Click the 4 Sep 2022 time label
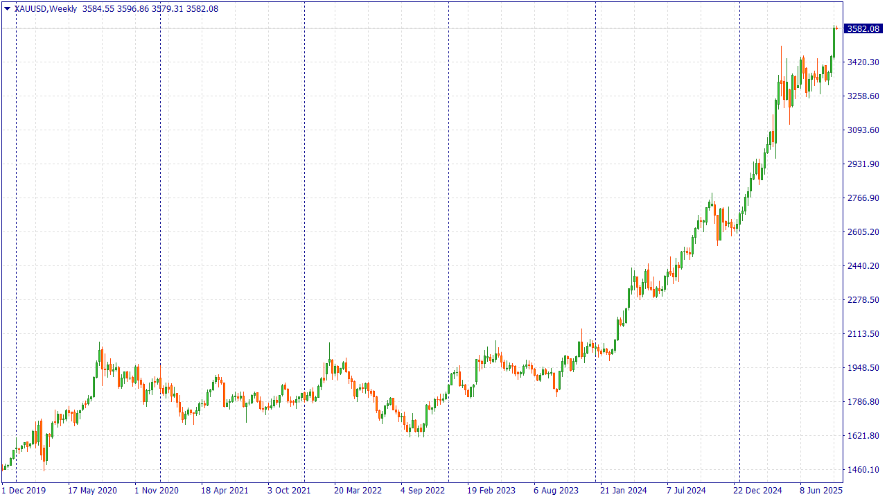Image resolution: width=887 pixels, height=499 pixels. [423, 491]
